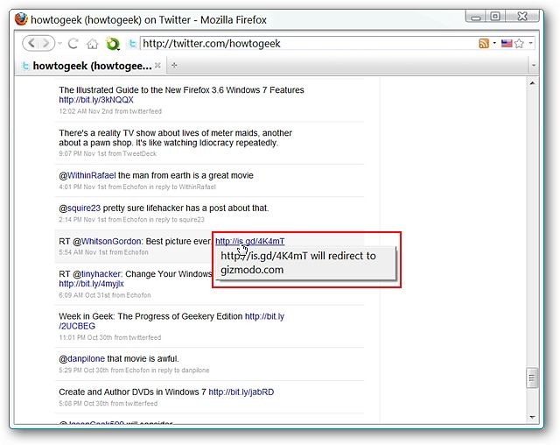Click the Twitter favicon in address bar

tap(132, 44)
